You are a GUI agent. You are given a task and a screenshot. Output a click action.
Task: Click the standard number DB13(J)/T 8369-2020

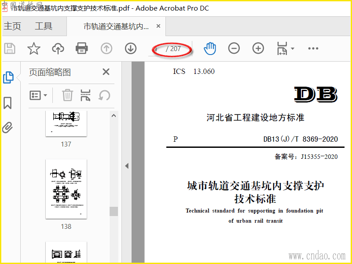tap(301, 139)
